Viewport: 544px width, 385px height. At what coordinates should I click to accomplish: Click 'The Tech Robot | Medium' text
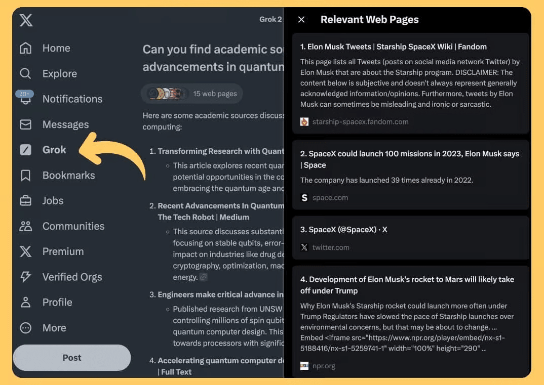coord(203,217)
